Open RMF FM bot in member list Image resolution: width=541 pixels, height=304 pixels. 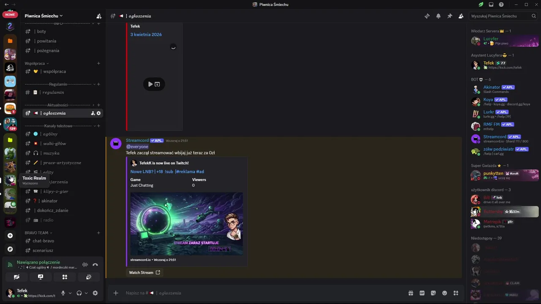click(505, 126)
